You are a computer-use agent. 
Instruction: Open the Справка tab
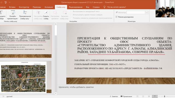(x=96, y=7)
